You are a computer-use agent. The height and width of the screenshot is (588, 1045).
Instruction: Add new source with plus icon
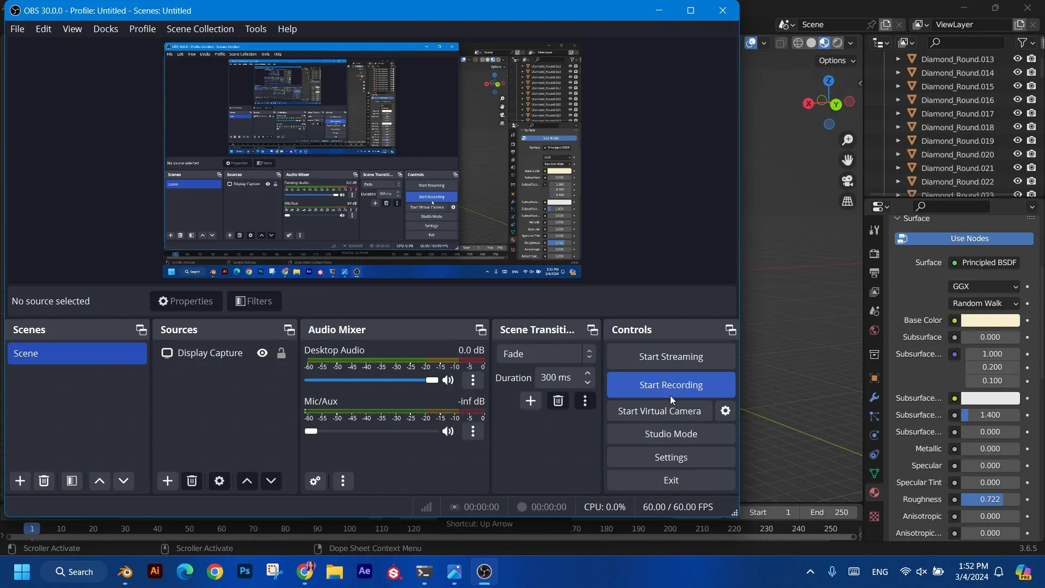coord(168,481)
